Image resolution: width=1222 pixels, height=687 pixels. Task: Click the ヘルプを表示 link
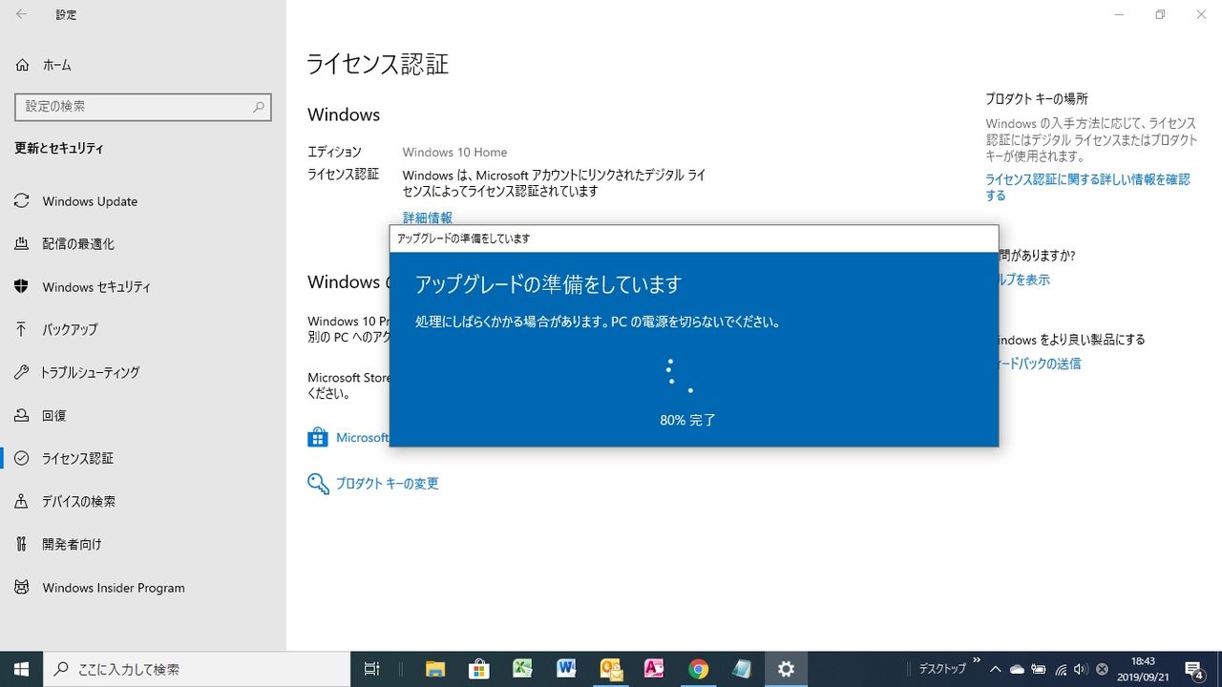1022,280
